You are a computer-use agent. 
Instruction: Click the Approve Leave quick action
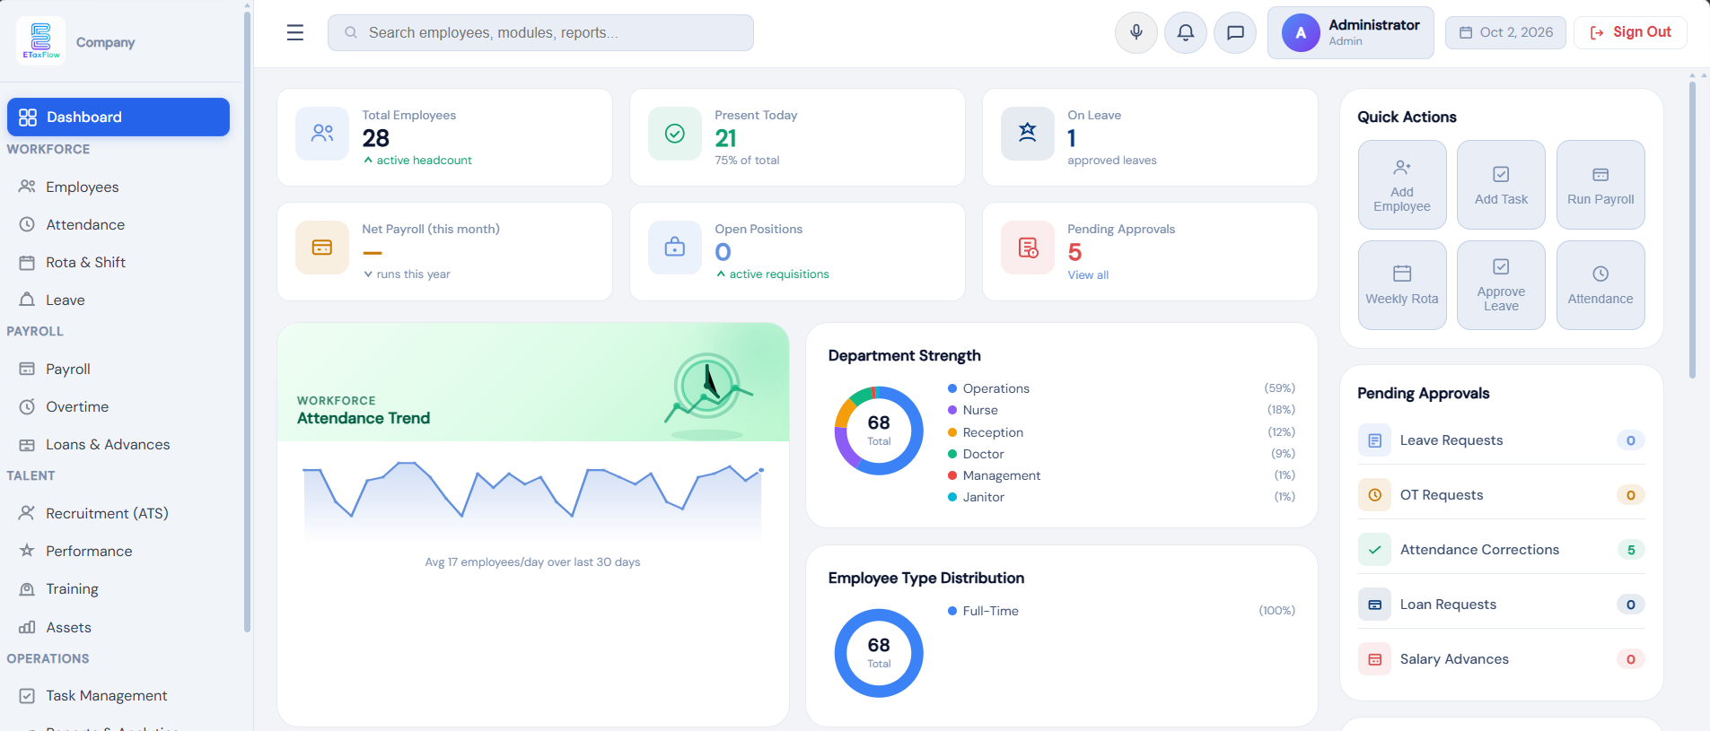coord(1501,285)
